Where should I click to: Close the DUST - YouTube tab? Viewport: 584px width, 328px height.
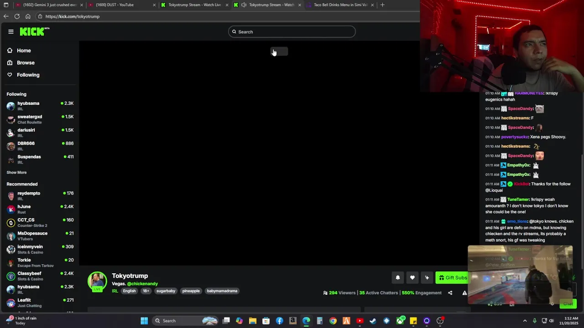point(154,5)
